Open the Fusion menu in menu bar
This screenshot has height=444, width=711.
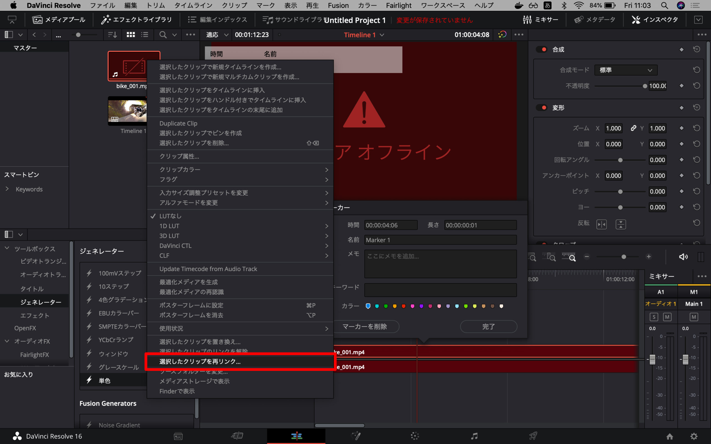pyautogui.click(x=338, y=5)
